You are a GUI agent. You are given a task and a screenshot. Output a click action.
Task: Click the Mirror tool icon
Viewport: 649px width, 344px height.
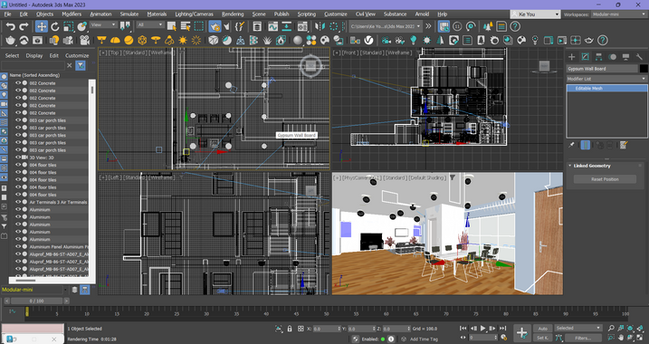[x=320, y=27]
